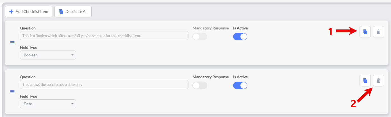
Task: Open the Boolean Field Type dropdown
Action: (48, 55)
